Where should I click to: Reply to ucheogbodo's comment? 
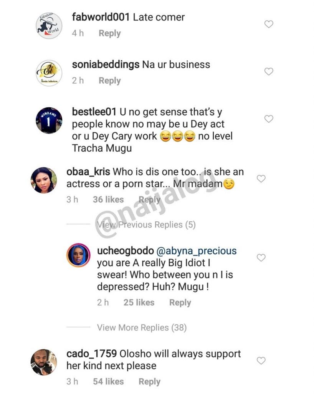pos(180,303)
